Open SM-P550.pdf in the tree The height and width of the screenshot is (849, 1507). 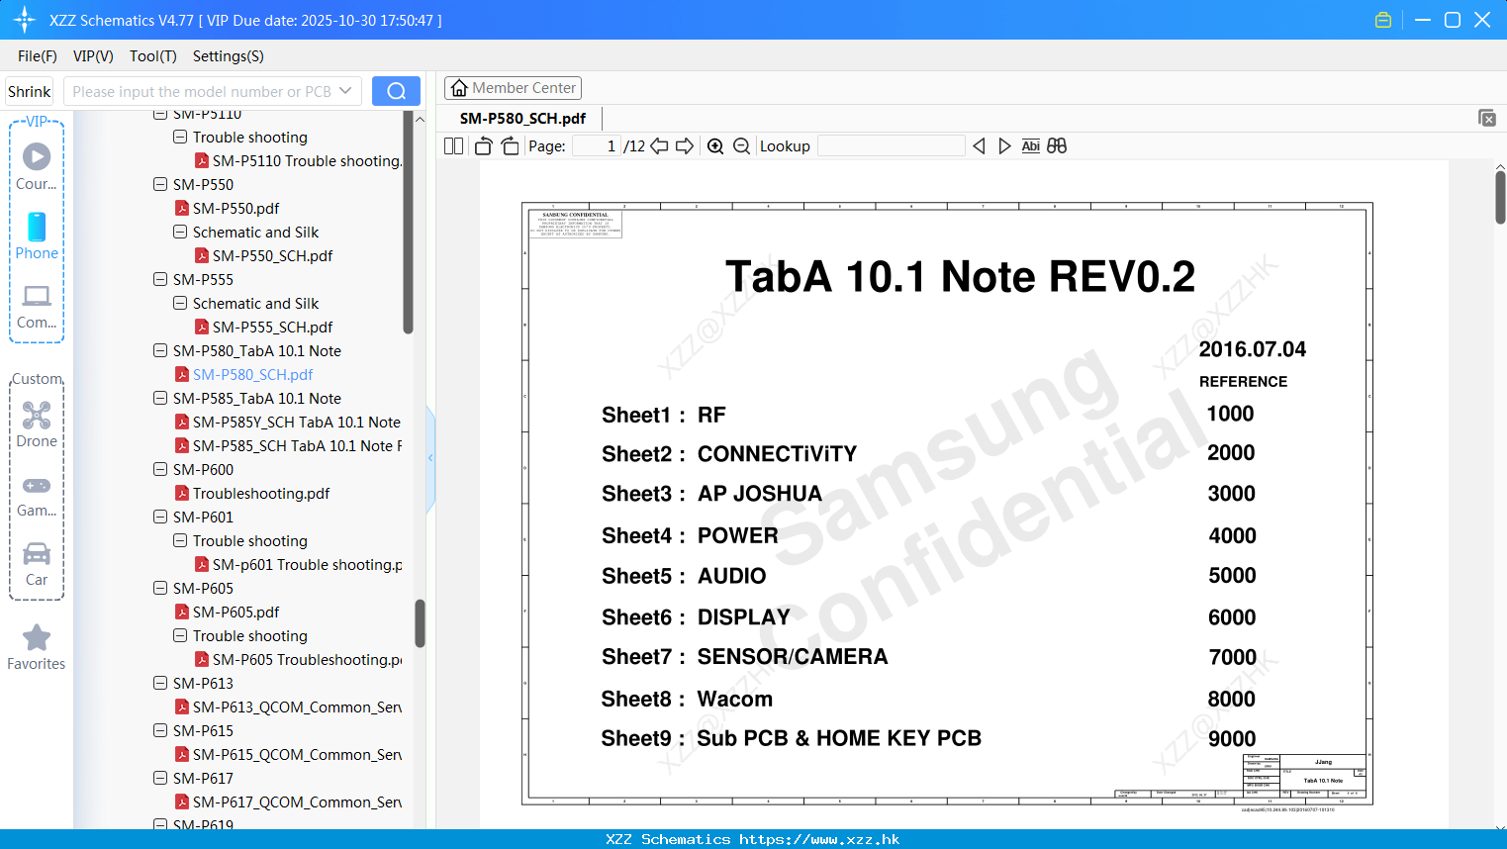pyautogui.click(x=235, y=208)
